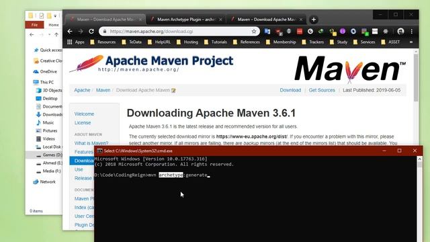The image size is (430, 242).
Task: Open the Services bookmark folder
Action: click(x=364, y=42)
